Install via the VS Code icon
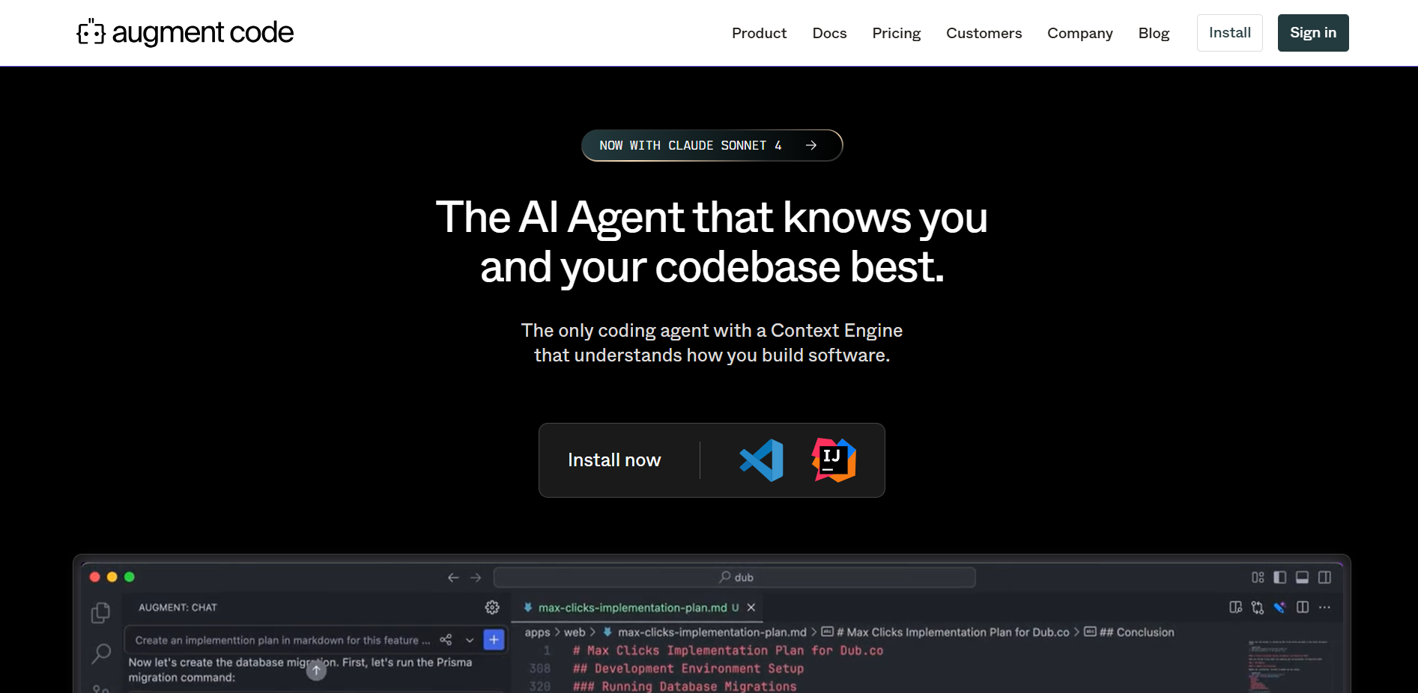1418x693 pixels. pos(761,460)
